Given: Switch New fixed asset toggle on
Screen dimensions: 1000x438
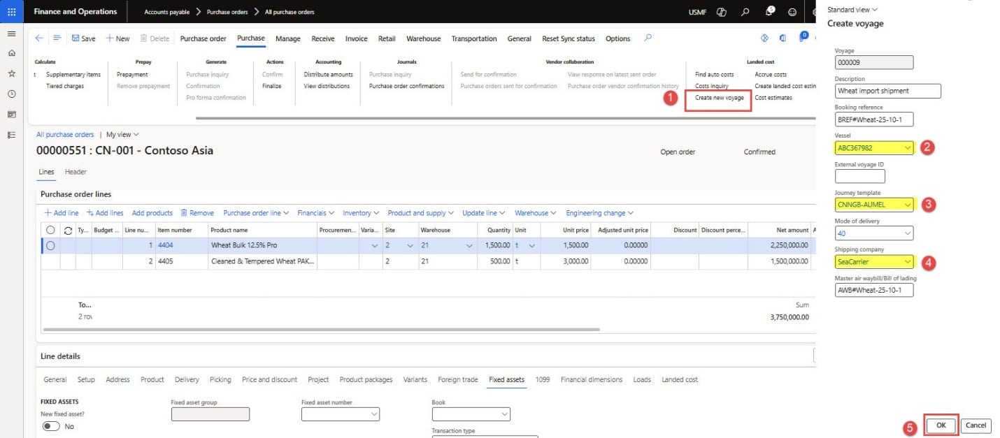Looking at the screenshot, I should [x=51, y=426].
